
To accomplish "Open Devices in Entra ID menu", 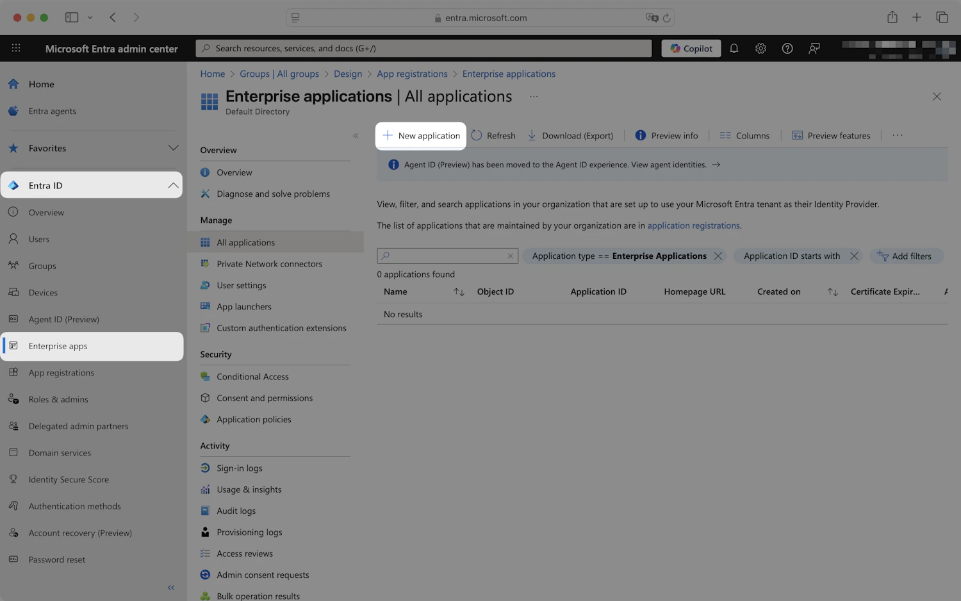I will click(43, 293).
